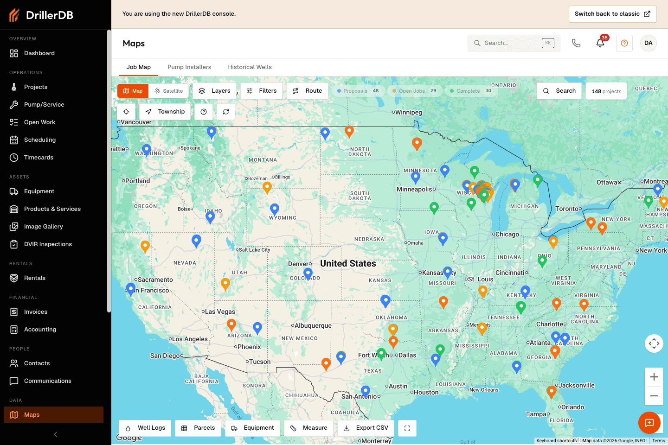Click the map Search button
Screen dimensions: 668x445
point(559,91)
